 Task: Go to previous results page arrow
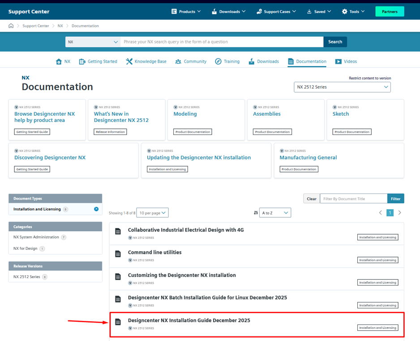click(381, 213)
